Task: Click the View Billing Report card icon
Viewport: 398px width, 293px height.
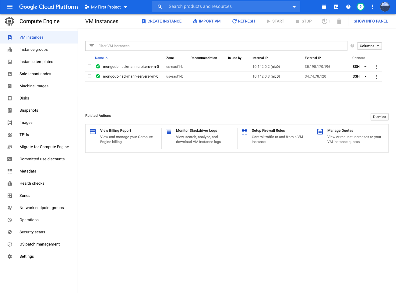Action: pyautogui.click(x=93, y=132)
